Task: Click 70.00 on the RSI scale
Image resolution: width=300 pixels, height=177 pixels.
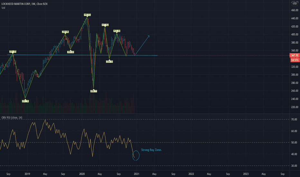Action: click(294, 119)
